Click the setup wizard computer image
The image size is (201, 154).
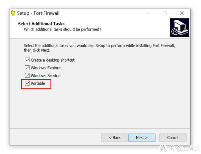pos(180,27)
